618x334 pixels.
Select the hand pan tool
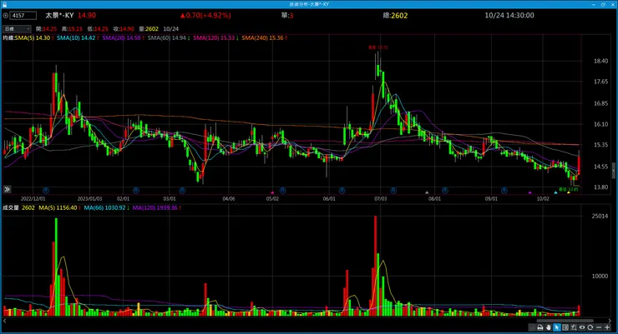(x=548, y=327)
